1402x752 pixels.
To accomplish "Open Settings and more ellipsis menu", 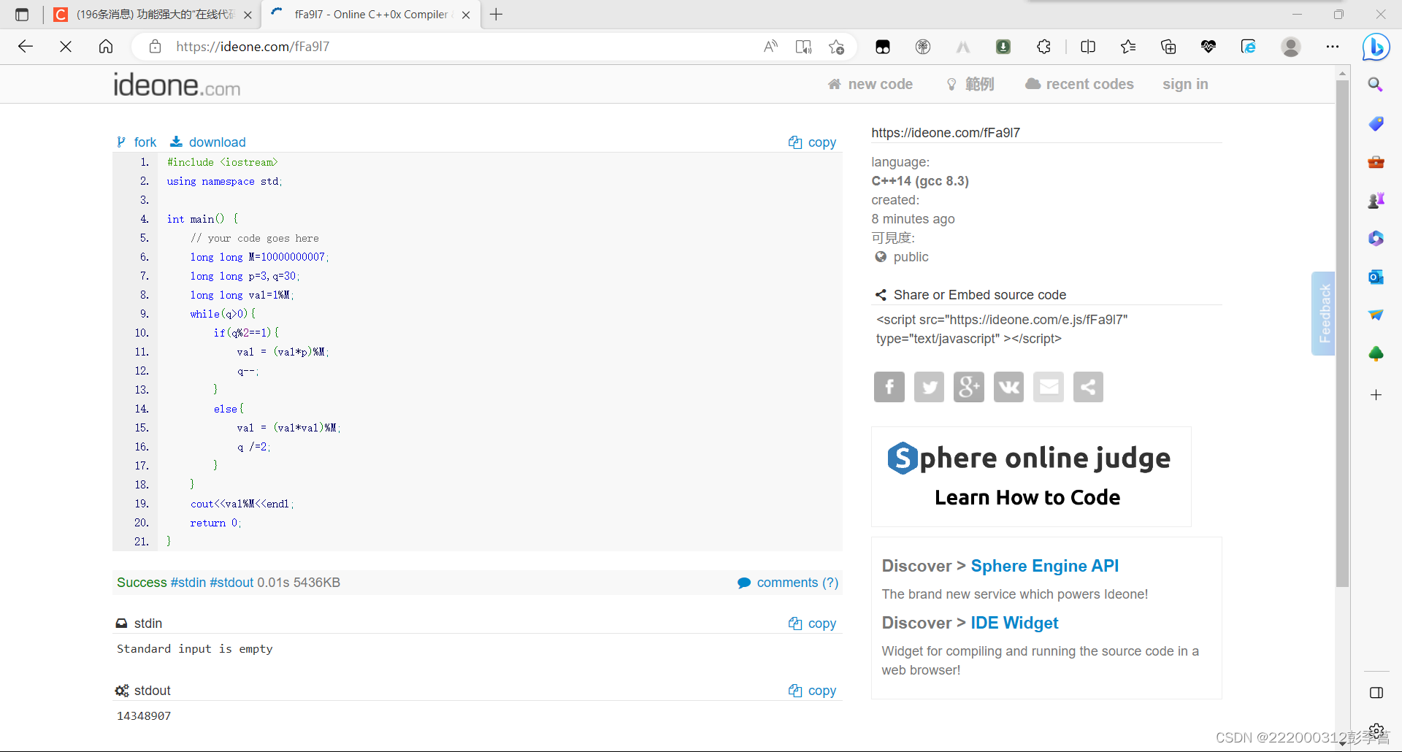I will tap(1333, 47).
